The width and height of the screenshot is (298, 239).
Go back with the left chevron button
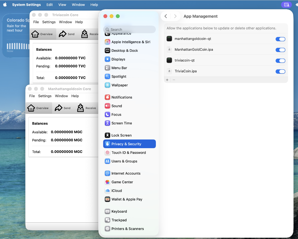coord(166,16)
